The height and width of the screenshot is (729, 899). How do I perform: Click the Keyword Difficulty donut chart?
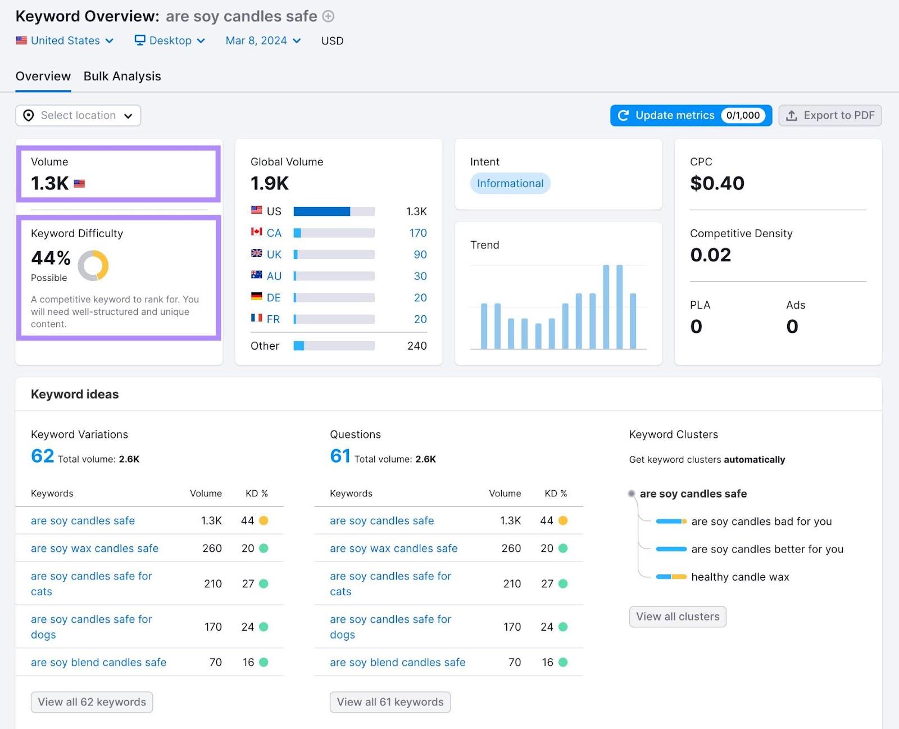tap(93, 265)
